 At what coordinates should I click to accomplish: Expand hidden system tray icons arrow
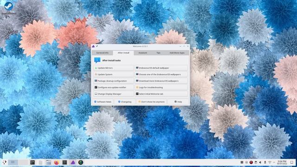tap(274, 162)
